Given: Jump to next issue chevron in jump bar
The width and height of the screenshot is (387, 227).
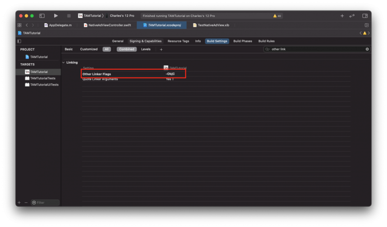Looking at the screenshot, I should 369,33.
